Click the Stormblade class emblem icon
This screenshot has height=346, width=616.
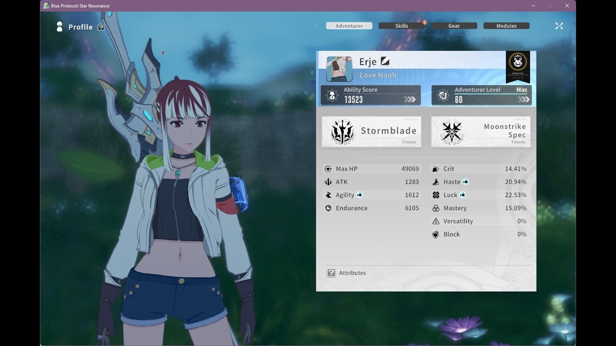click(x=343, y=132)
